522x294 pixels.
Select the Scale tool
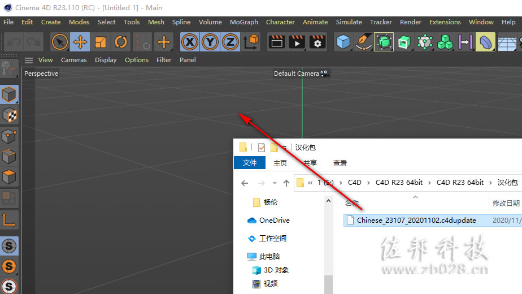coord(101,42)
